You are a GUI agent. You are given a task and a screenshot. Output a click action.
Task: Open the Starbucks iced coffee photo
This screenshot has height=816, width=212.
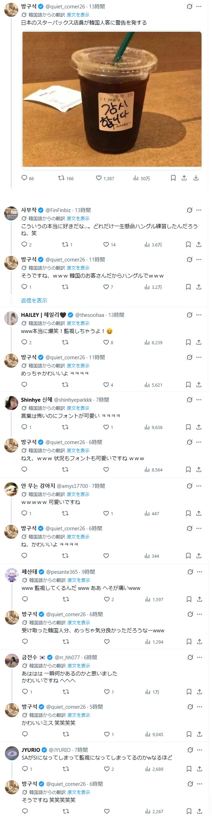click(x=112, y=99)
